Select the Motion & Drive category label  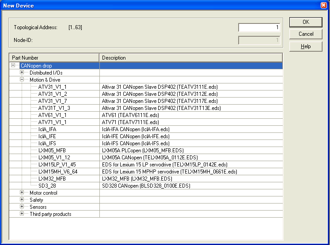[45, 80]
